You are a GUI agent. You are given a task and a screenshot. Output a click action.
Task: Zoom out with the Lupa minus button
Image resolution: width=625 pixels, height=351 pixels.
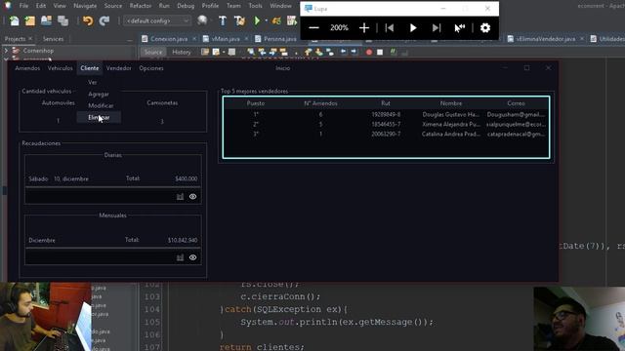point(314,28)
